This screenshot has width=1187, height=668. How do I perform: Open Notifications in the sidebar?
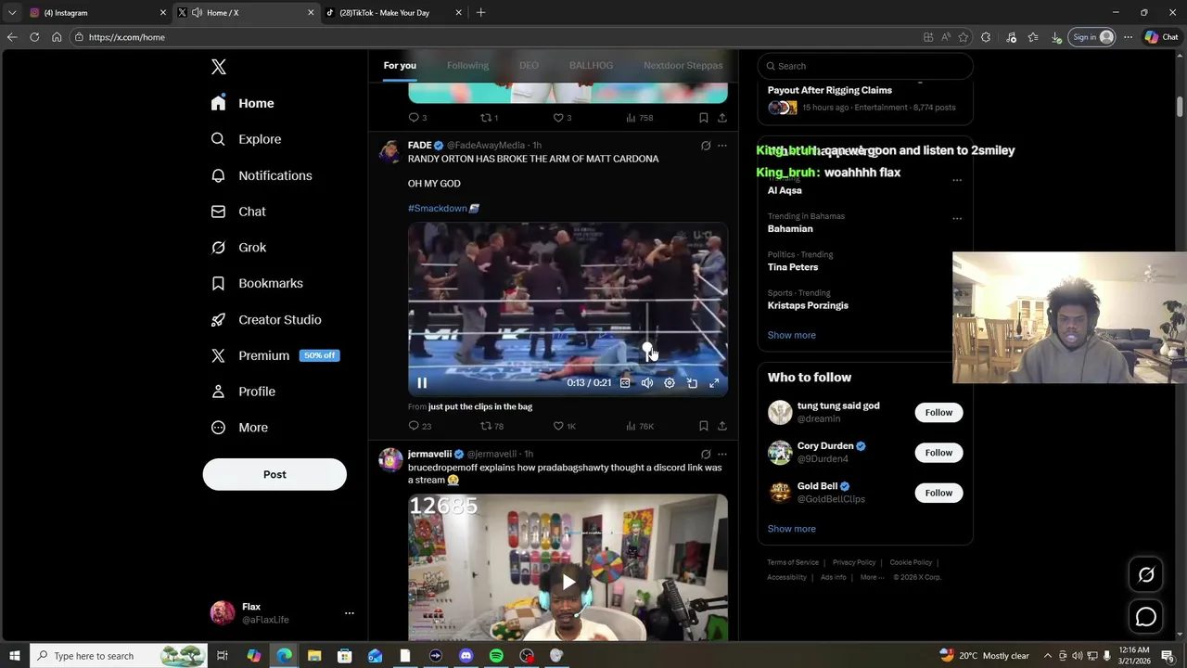point(261,175)
